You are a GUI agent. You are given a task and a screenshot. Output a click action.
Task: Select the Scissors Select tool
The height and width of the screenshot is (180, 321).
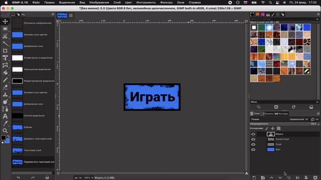tap(5, 36)
